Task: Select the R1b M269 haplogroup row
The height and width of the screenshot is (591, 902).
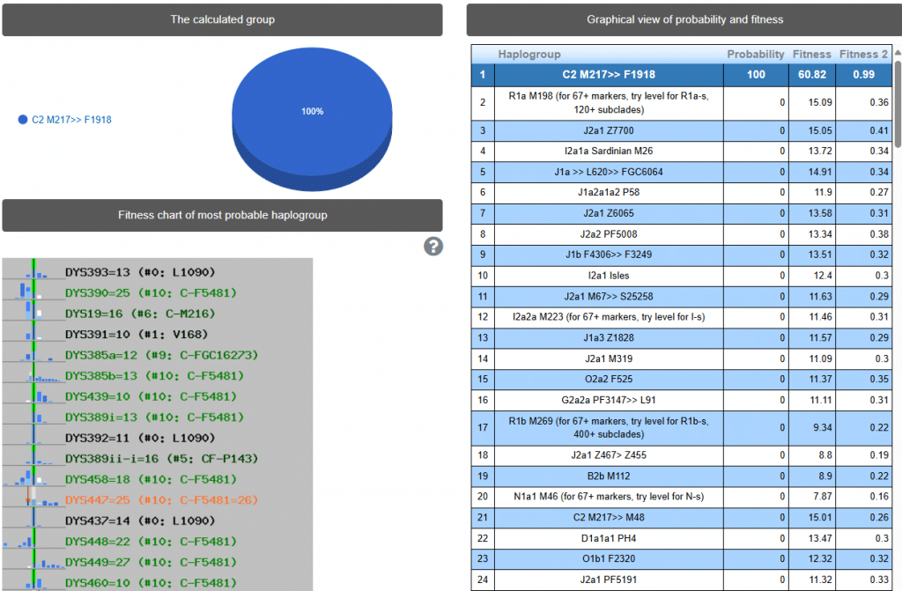Action: coord(608,427)
